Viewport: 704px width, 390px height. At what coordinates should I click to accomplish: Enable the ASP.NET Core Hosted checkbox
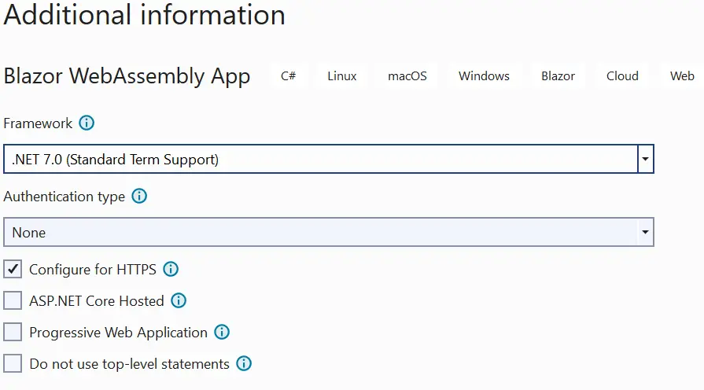tap(13, 300)
